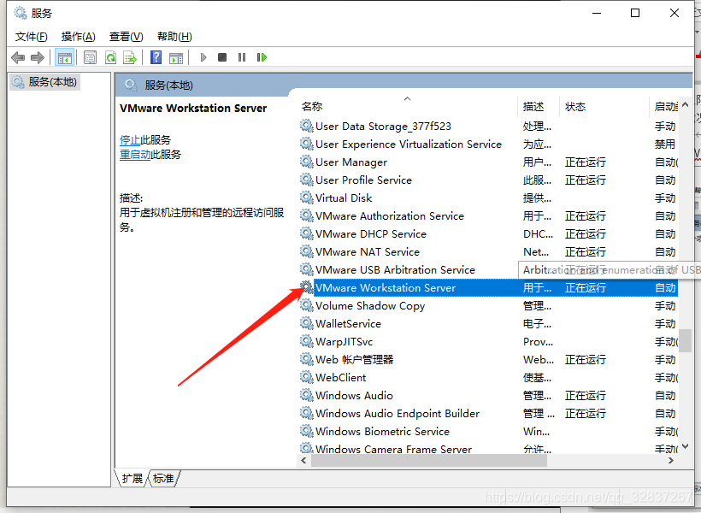Viewport: 701px width, 513px height.
Task: Select the User Data Storage_377f523 service
Action: [x=487, y=127]
